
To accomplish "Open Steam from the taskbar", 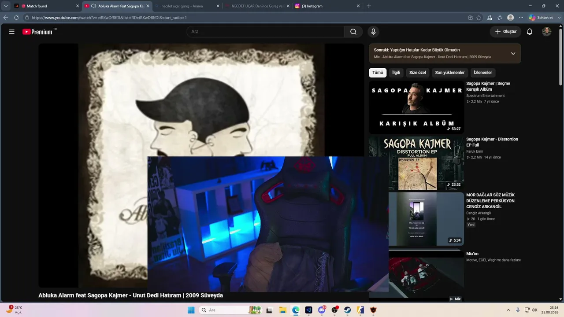I will click(x=348, y=310).
